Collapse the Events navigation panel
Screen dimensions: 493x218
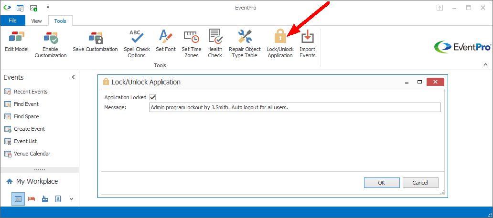73,77
